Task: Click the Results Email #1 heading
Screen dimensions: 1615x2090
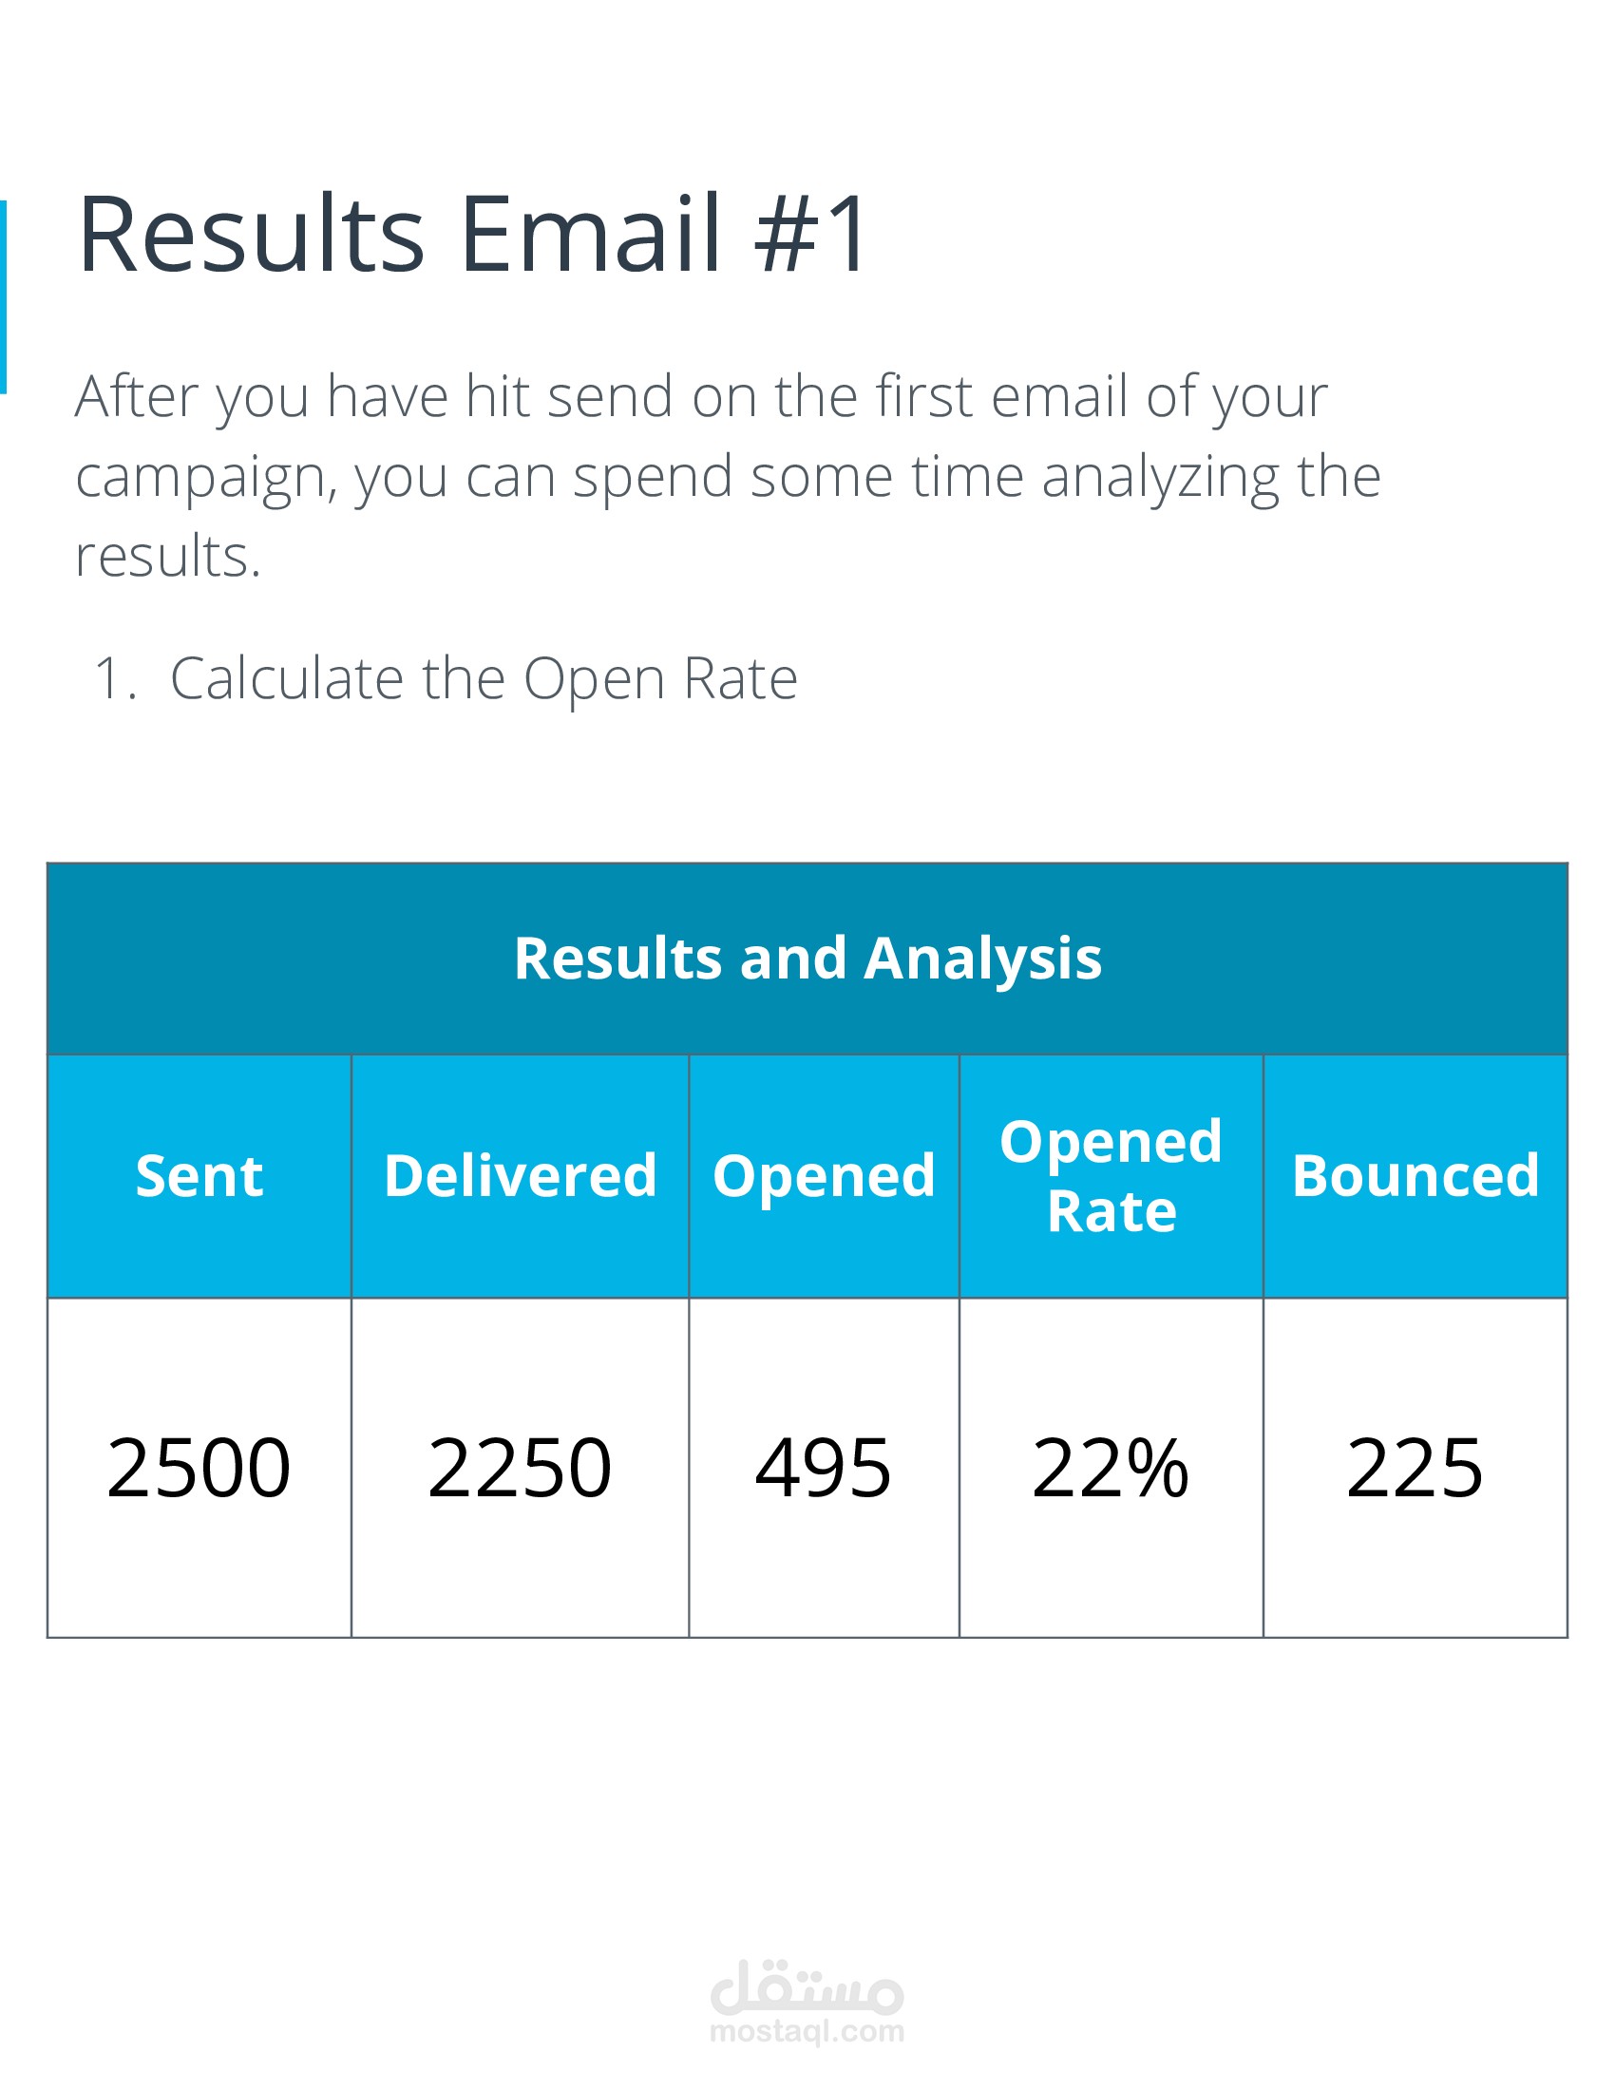Action: [473, 235]
